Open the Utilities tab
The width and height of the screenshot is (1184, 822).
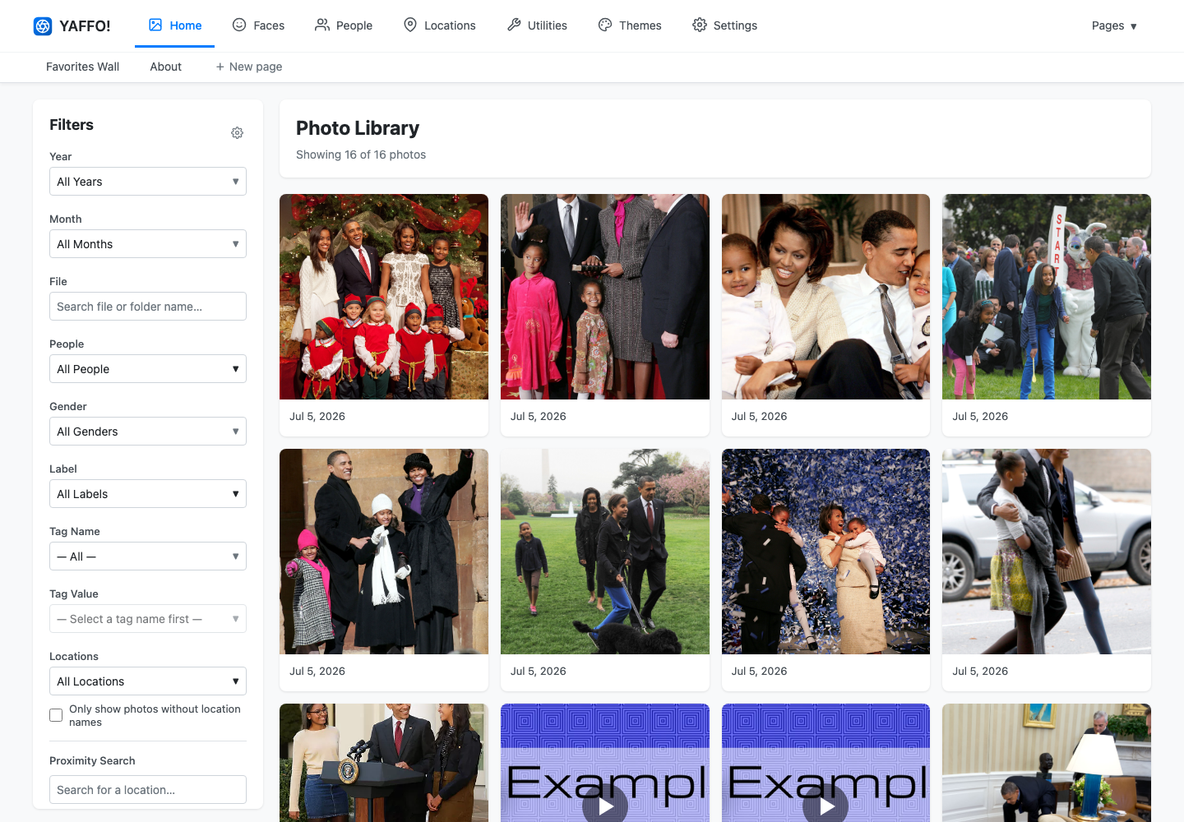click(537, 25)
